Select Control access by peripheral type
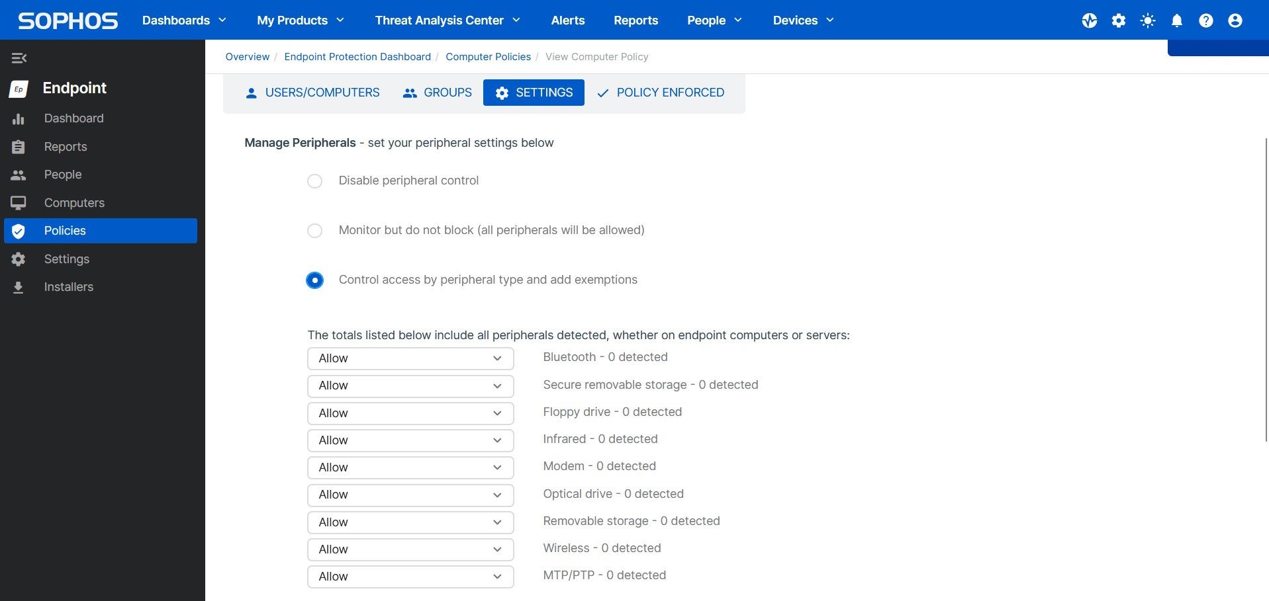 (x=314, y=280)
